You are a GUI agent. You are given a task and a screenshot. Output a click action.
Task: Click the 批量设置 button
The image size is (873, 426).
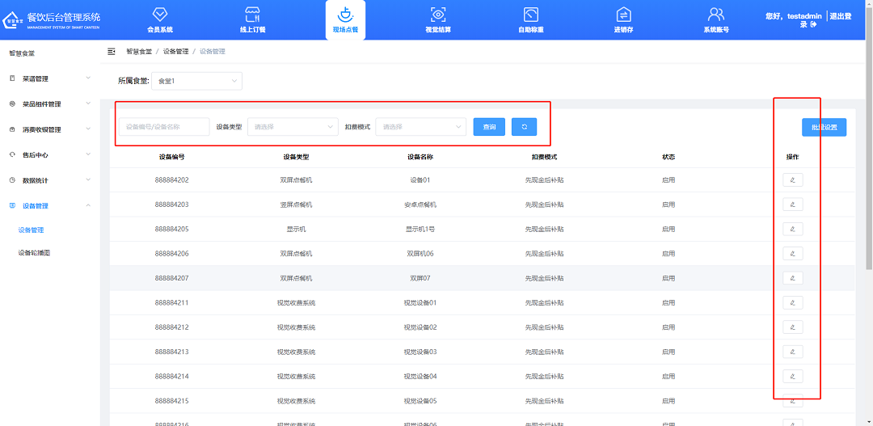pos(824,127)
